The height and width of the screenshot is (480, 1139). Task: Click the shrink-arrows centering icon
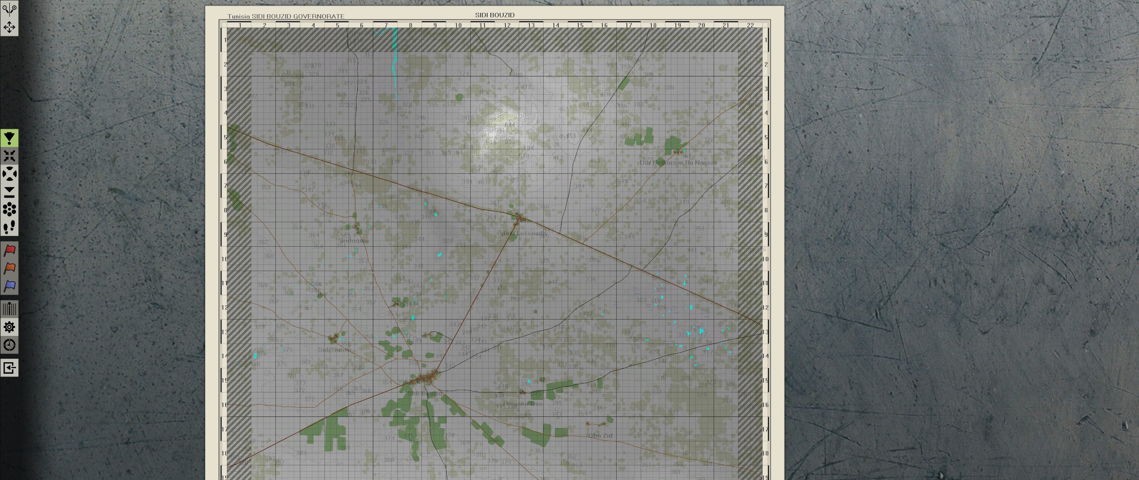10,156
